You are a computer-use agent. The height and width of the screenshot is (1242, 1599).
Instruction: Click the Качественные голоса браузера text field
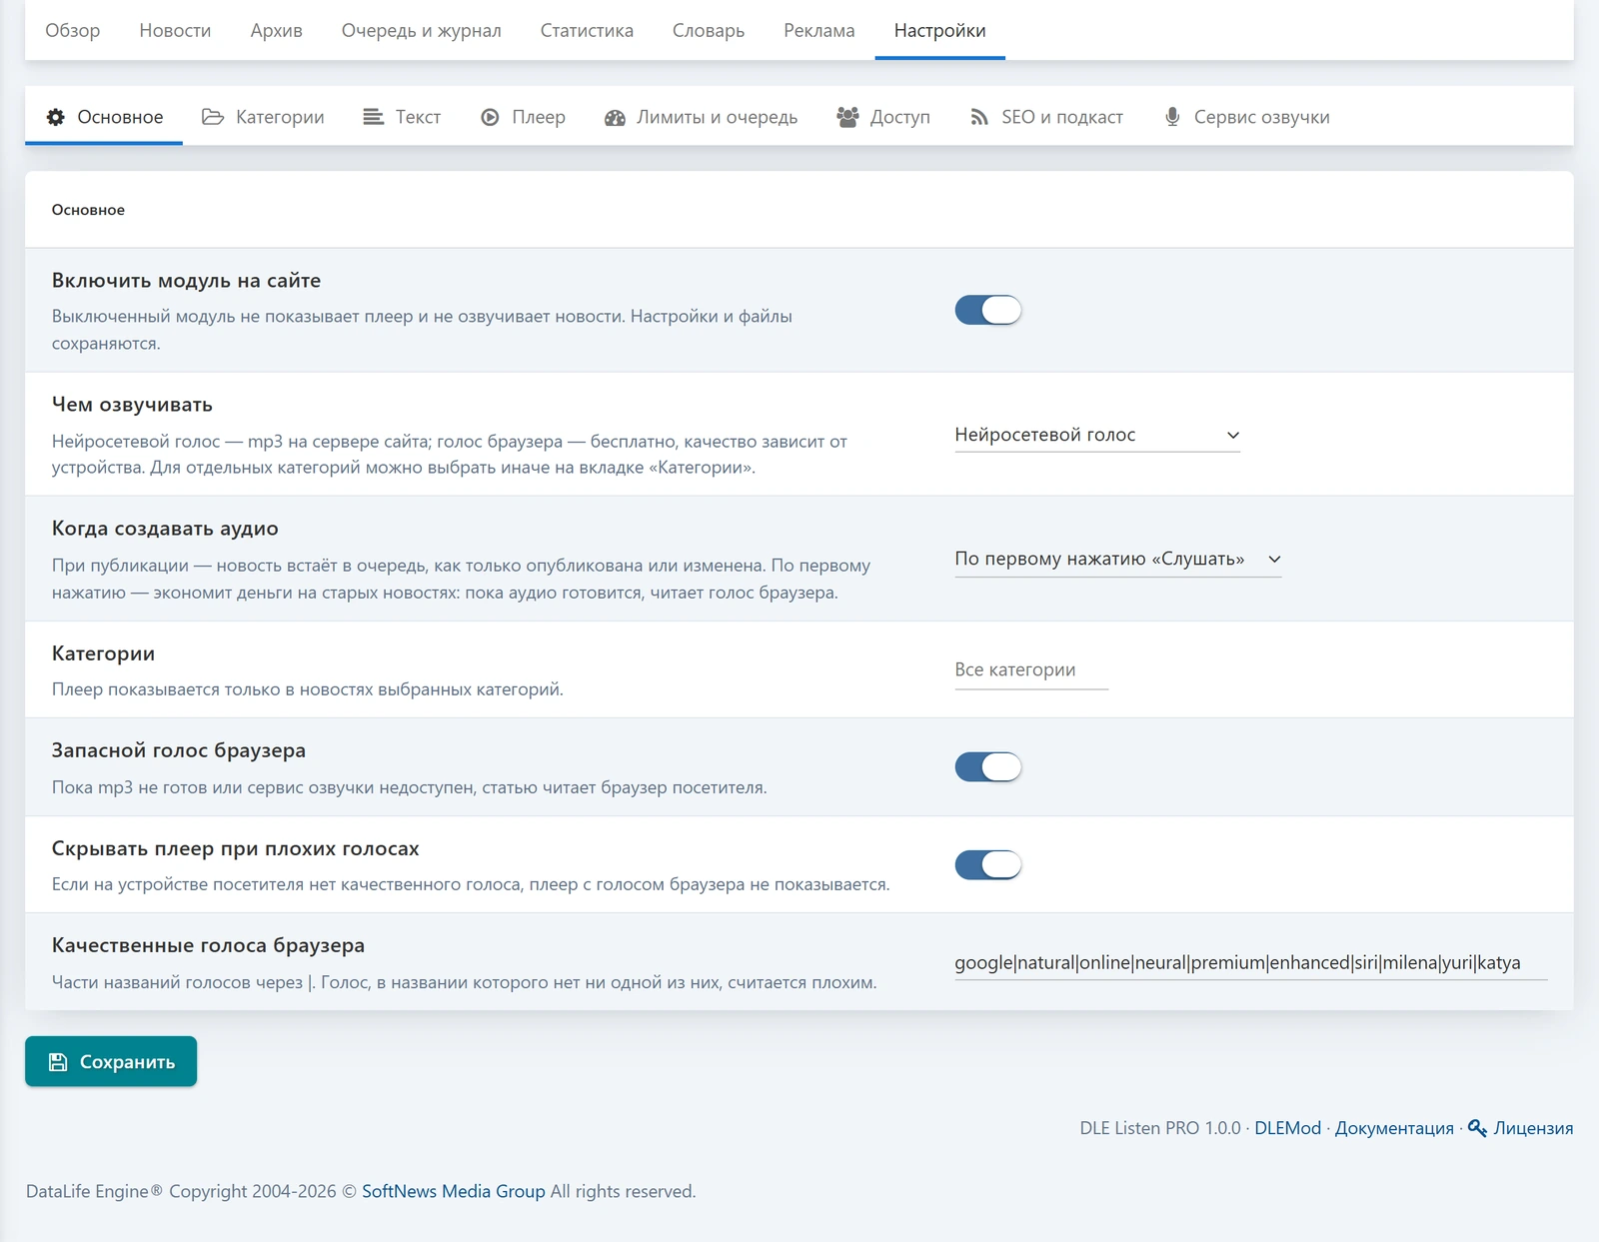(1251, 962)
